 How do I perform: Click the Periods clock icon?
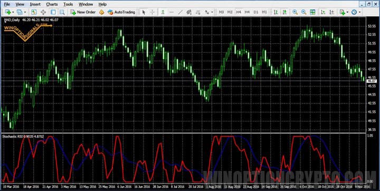(354, 12)
